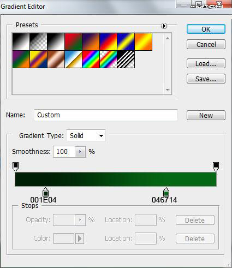This screenshot has height=268, width=232.
Task: Open the Smoothness slider arrow
Action: 80,152
